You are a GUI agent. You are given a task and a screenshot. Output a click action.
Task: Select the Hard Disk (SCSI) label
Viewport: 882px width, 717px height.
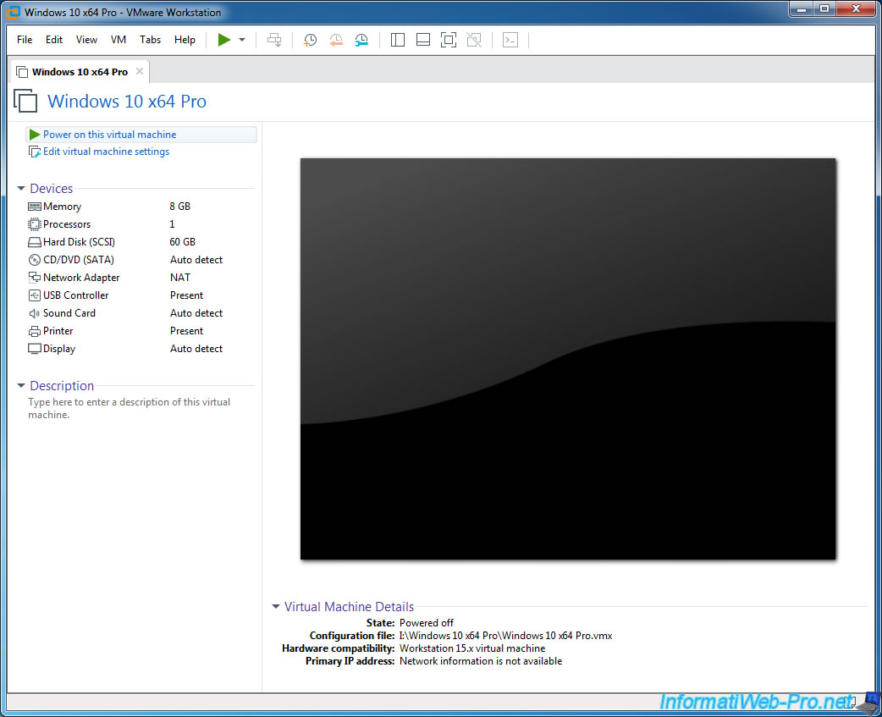79,242
